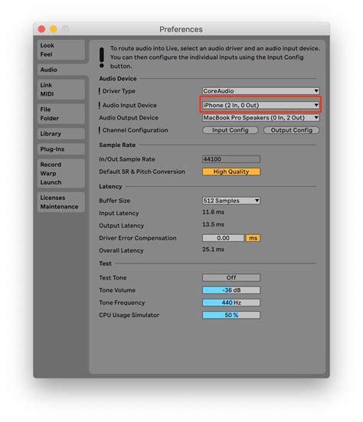Click the CPU Usage Simulator 50 % slider
Image resolution: width=363 pixels, height=422 pixels.
click(231, 315)
